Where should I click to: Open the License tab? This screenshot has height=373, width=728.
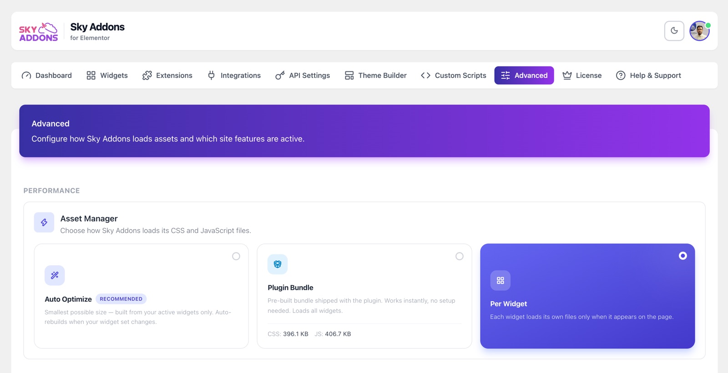(x=582, y=76)
